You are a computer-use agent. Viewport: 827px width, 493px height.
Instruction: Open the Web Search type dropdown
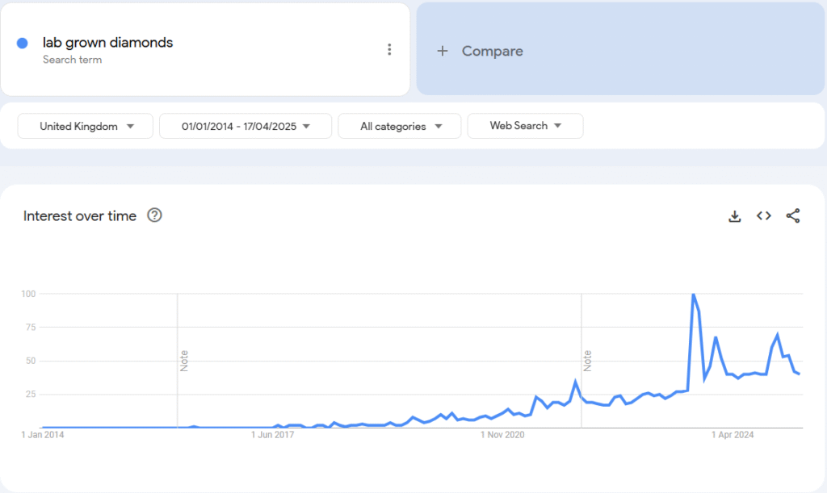tap(525, 126)
